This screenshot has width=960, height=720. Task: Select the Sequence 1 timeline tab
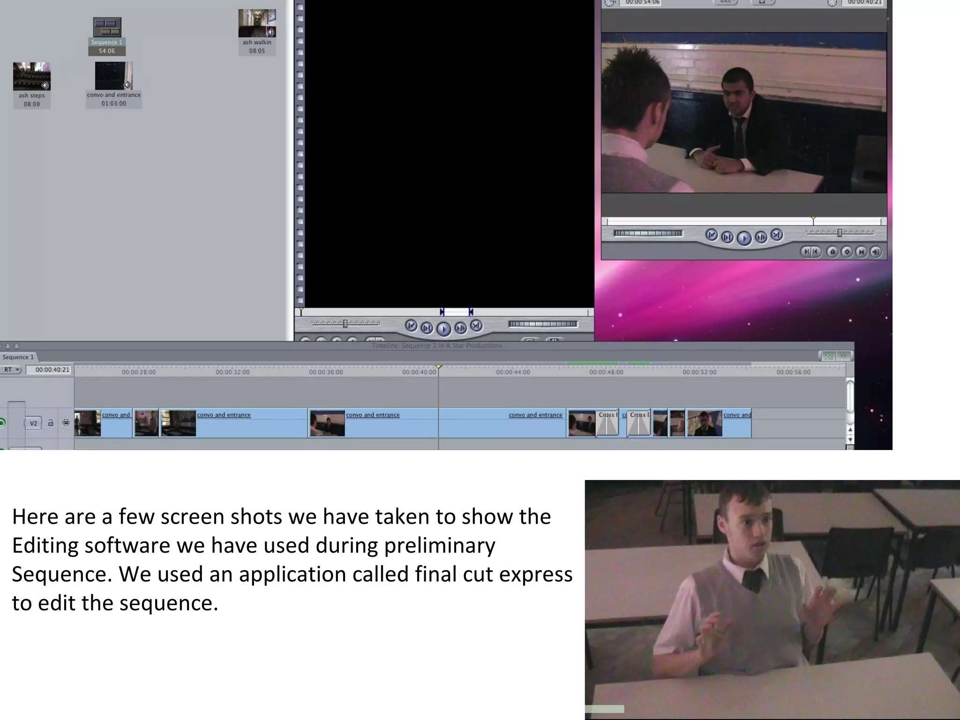coord(18,357)
